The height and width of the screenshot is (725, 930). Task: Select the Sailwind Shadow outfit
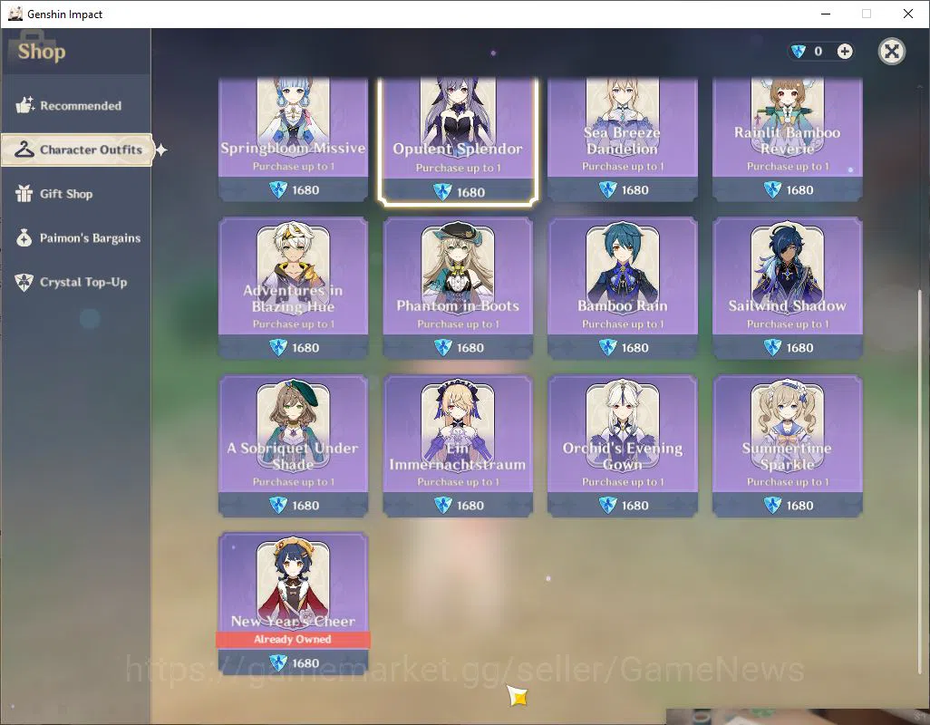click(787, 288)
